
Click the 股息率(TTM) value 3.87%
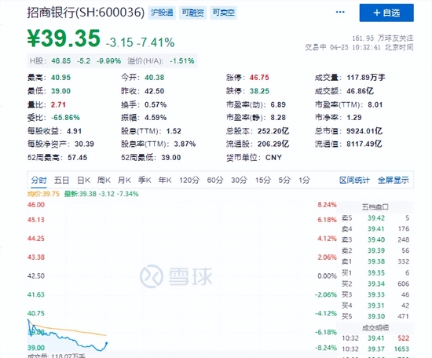coord(185,144)
